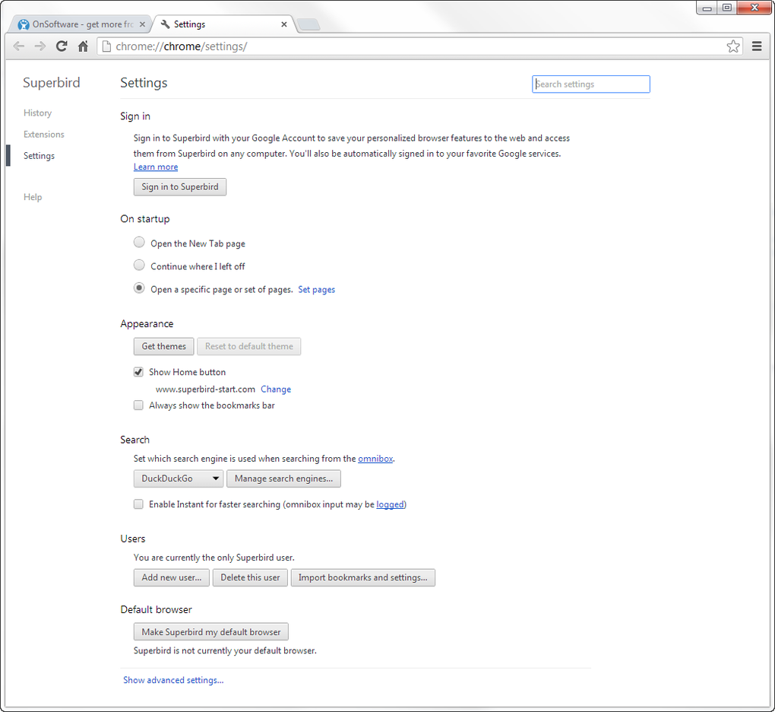
Task: Select Open a specific page option
Action: pos(139,288)
